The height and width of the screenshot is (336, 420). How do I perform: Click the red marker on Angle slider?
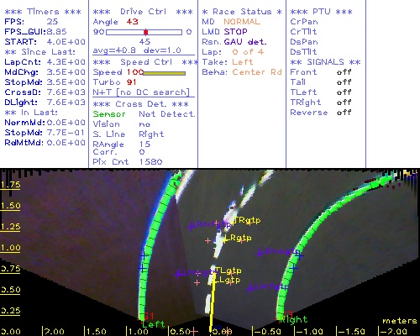pos(146,32)
